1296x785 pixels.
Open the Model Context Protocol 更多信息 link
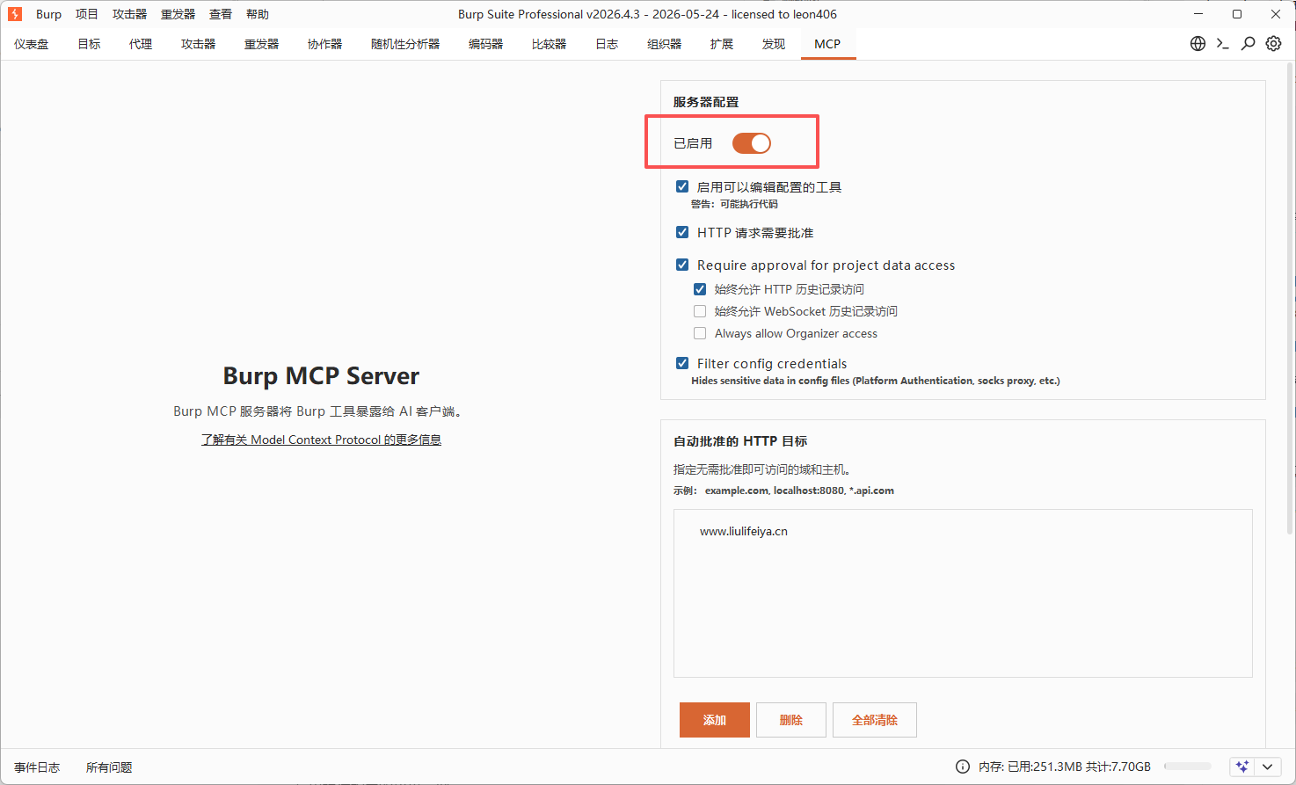[x=321, y=440]
